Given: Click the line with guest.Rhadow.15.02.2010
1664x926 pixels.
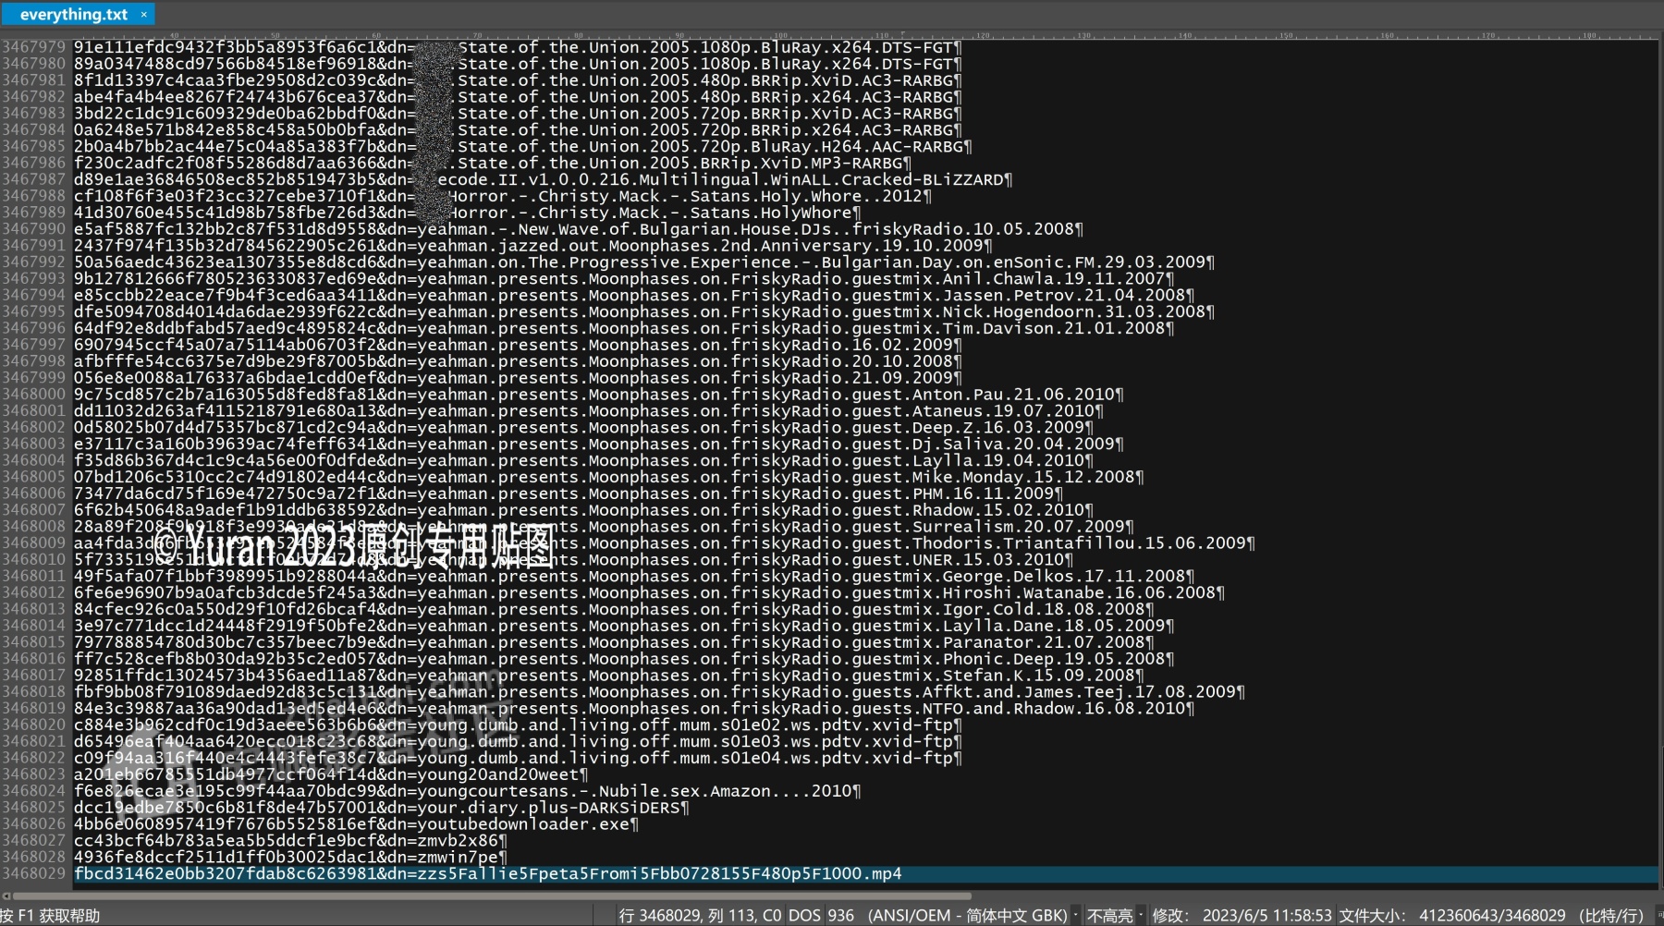Looking at the screenshot, I should pyautogui.click(x=583, y=510).
